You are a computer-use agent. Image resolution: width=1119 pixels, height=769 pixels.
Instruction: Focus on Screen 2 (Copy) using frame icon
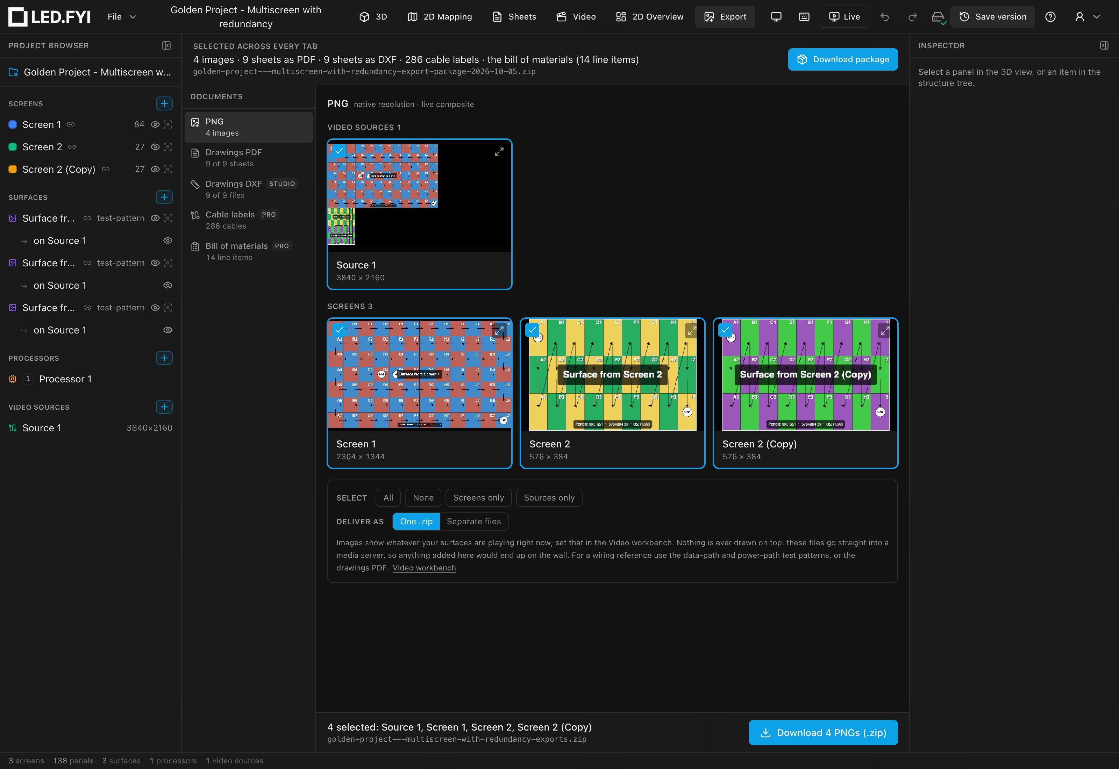tap(168, 169)
